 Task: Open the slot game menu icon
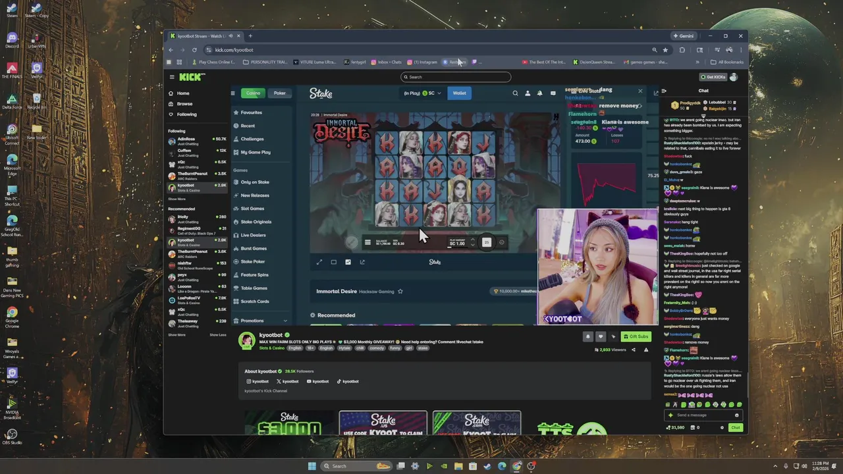pyautogui.click(x=367, y=242)
